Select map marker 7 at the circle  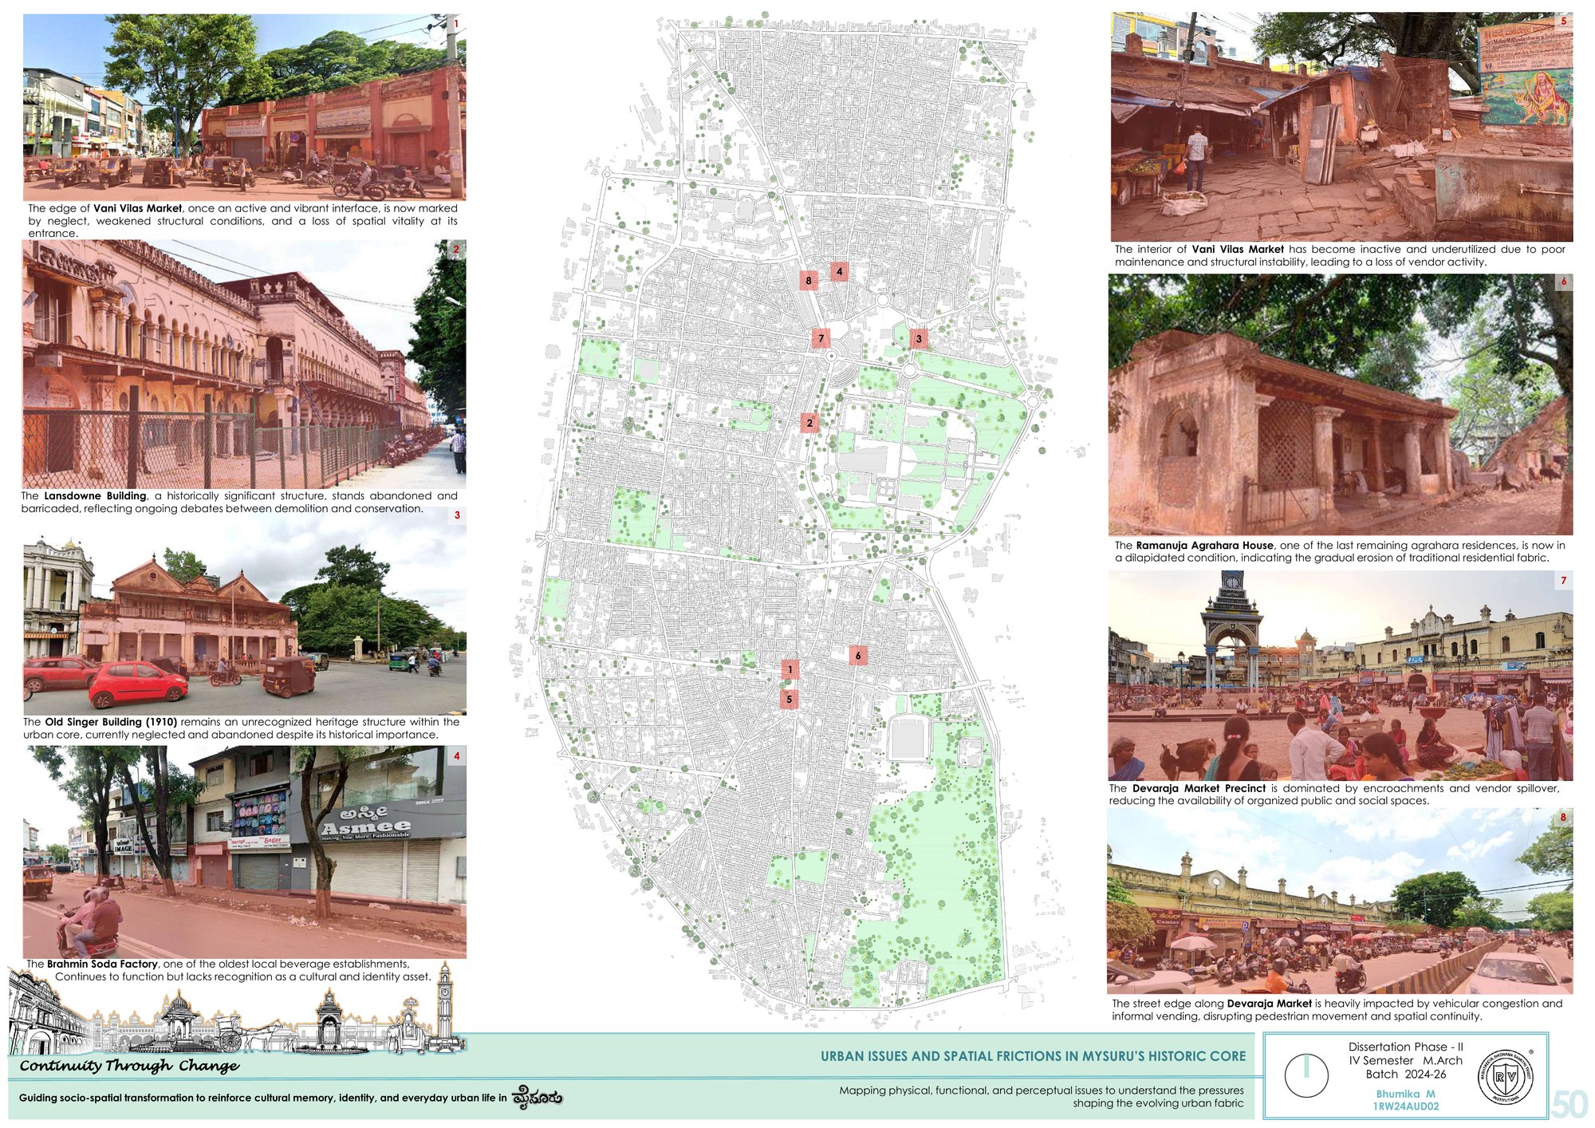point(821,338)
